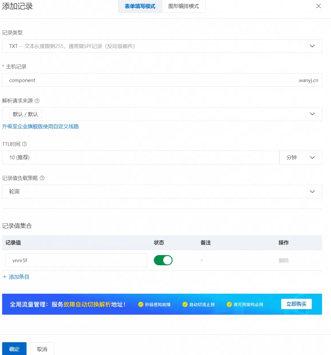Image resolution: width=331 pixels, height=355 pixels.
Task: Click help icon beside 记录值负载策略
Action: point(42,178)
